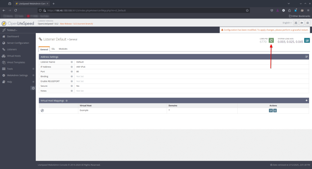Click the New Release 1.8.3 link

(x=76, y=24)
